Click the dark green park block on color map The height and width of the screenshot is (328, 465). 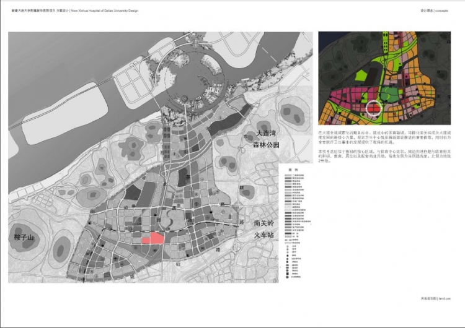click(390, 95)
